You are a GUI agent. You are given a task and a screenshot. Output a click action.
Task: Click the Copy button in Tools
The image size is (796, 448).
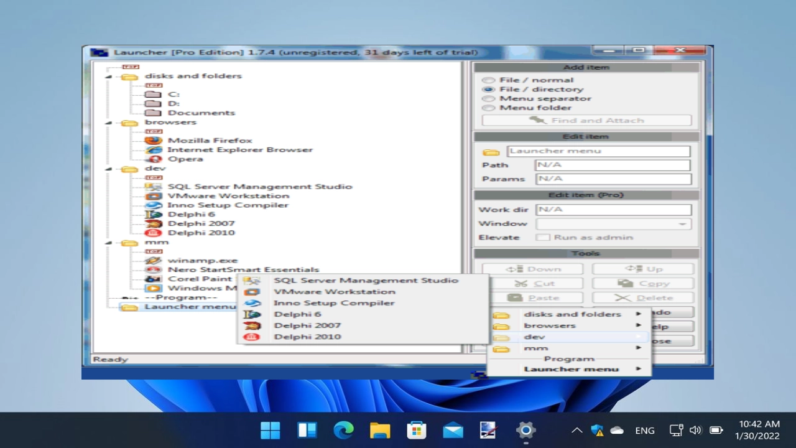tap(642, 284)
